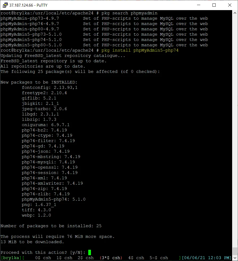Click 'Number of packages to be installed: 25' line
This screenshot has height=261, width=238.
click(51, 226)
